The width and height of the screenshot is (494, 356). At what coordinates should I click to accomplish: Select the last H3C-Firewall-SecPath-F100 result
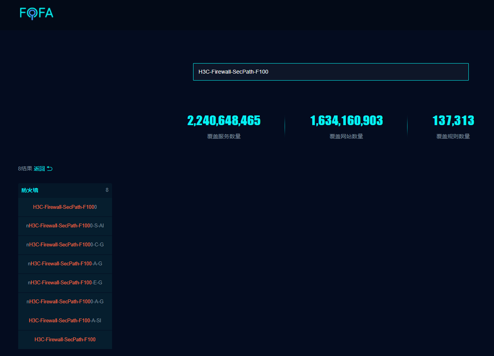pyautogui.click(x=65, y=339)
